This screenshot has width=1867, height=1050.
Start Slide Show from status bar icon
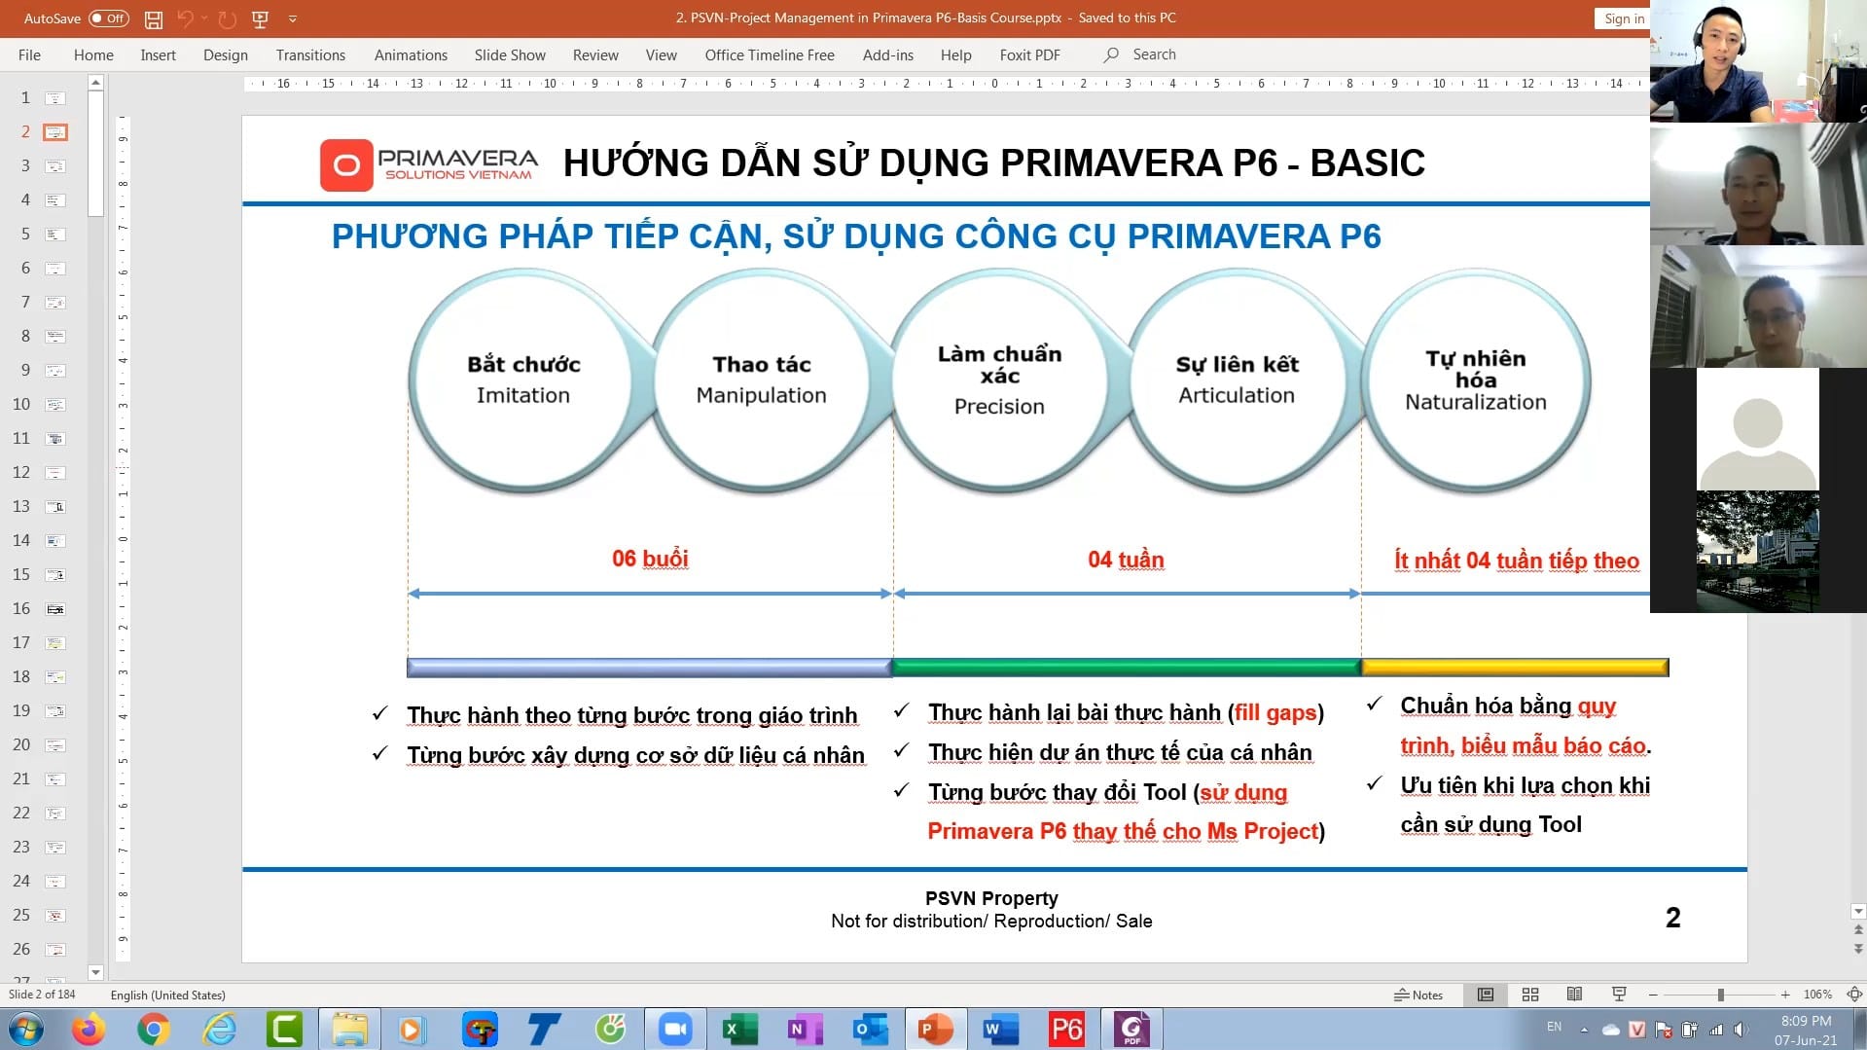tap(1619, 995)
